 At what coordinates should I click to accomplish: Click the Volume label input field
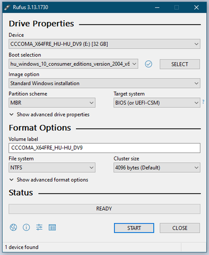[104, 148]
